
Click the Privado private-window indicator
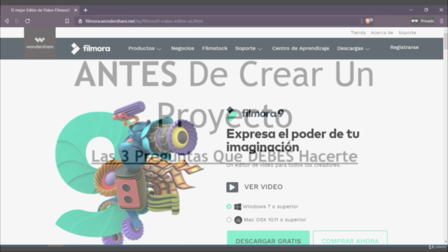423,21
